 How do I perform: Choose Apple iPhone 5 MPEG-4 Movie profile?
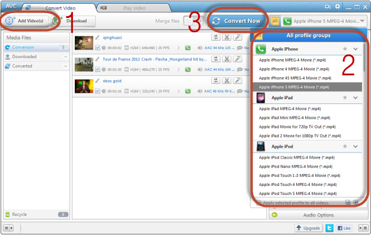click(308, 87)
